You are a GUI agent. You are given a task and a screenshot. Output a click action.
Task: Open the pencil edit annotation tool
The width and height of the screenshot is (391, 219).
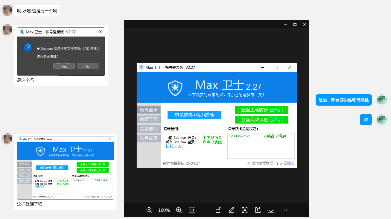tap(231, 210)
